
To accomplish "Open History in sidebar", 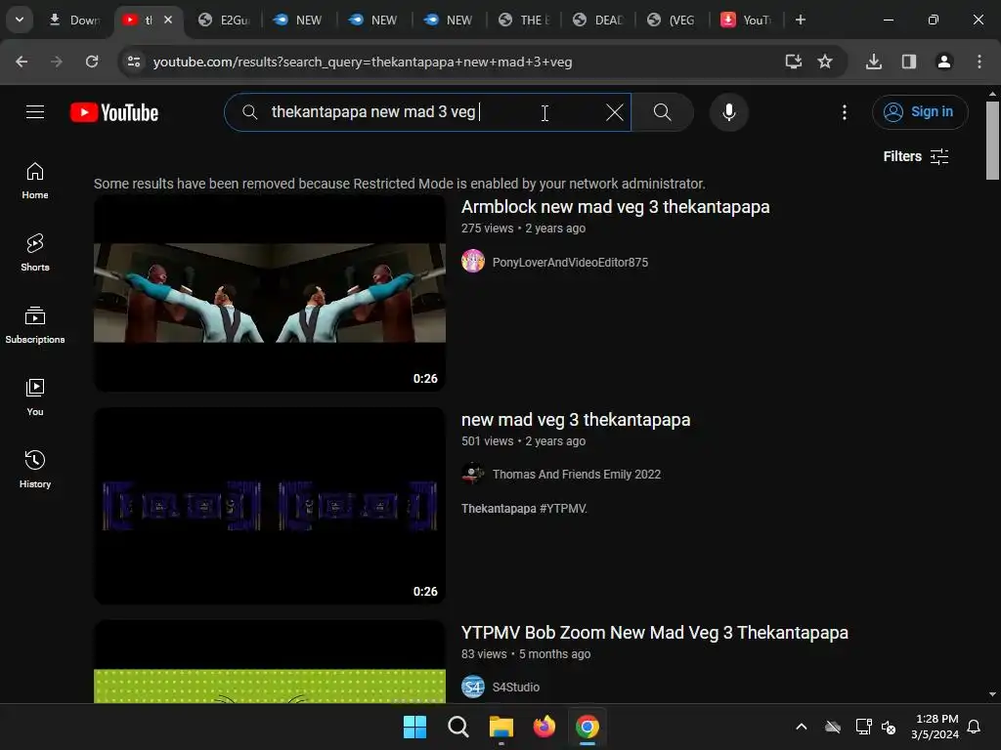I will [x=35, y=470].
